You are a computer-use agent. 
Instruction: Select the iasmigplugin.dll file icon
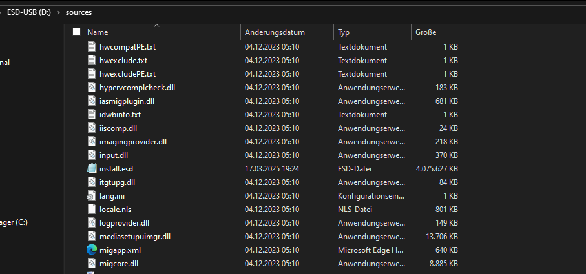[x=91, y=101]
